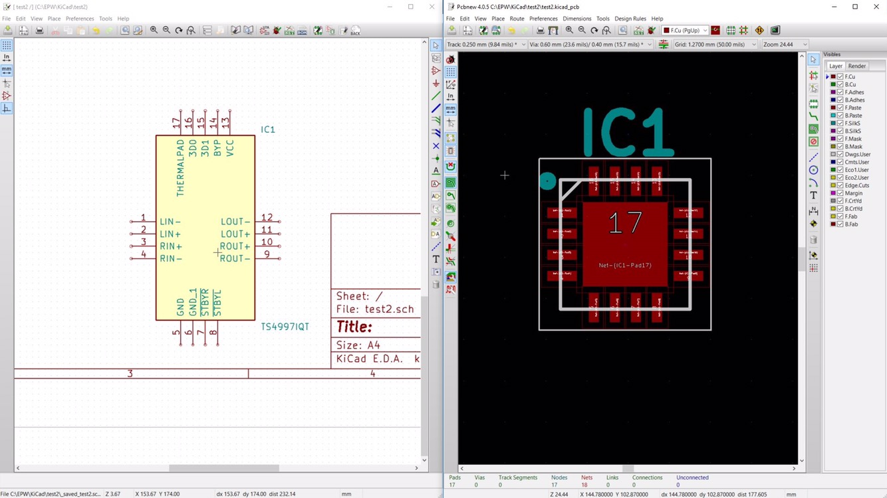
Task: Generate netlist NET icon in Eeschema toolbar
Action: (x=289, y=31)
